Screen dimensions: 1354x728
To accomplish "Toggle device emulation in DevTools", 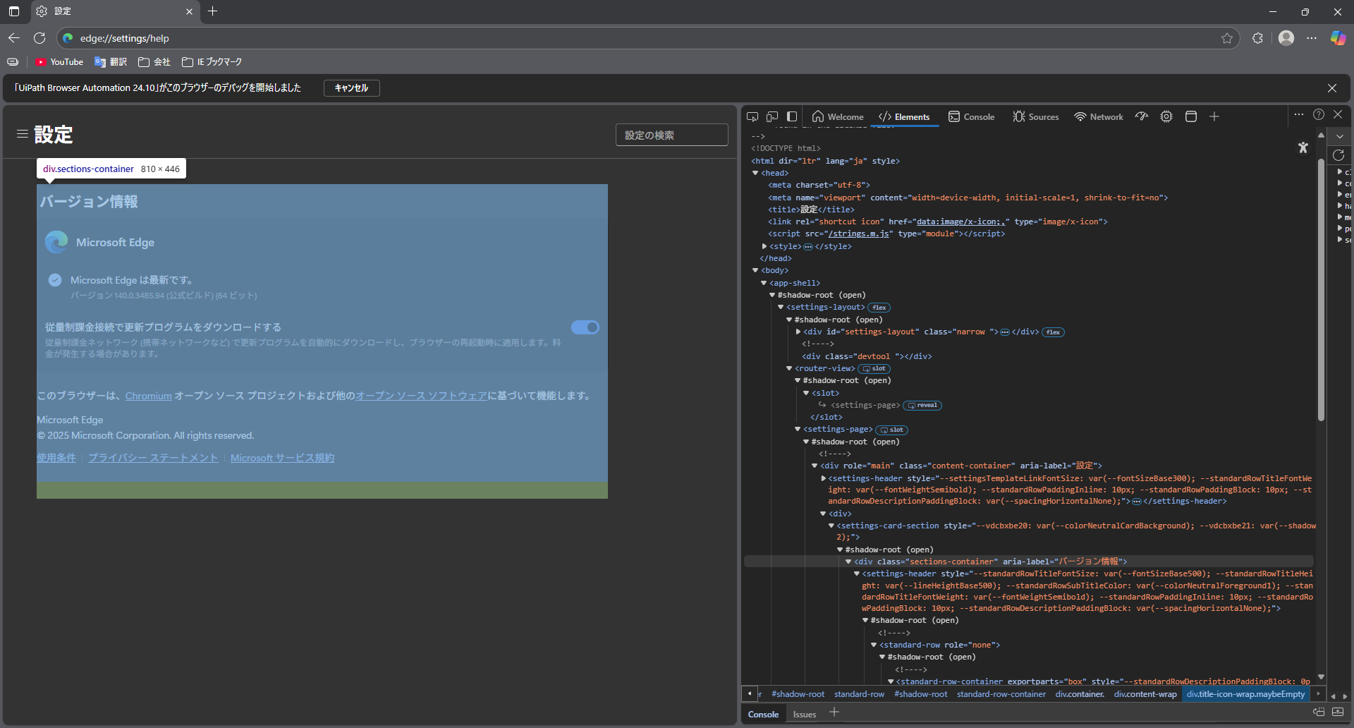I will 772,116.
